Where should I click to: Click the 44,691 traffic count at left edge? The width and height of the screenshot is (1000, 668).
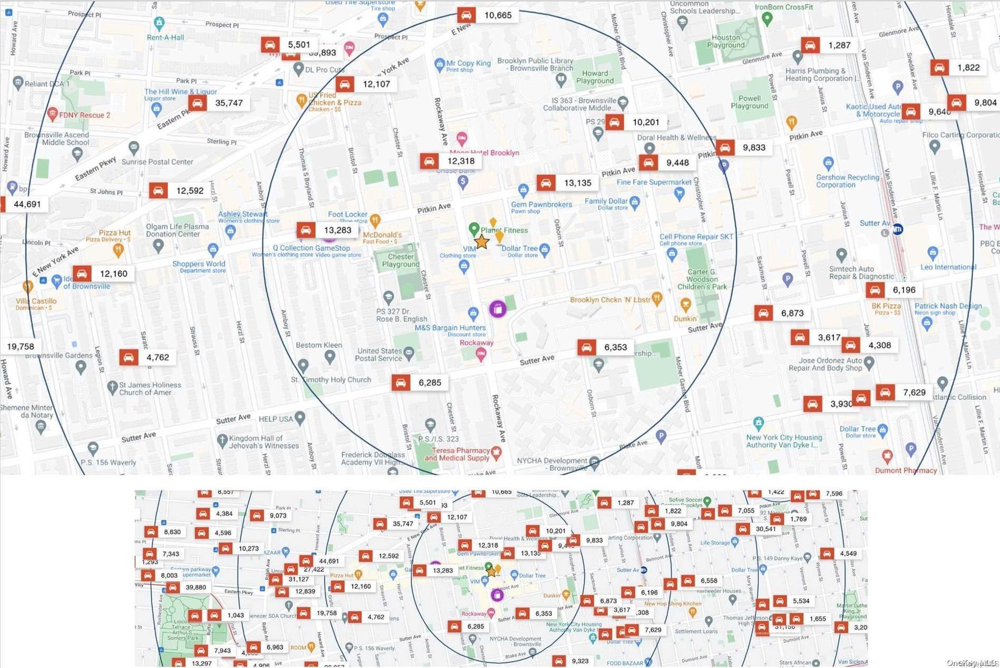[x=27, y=204]
